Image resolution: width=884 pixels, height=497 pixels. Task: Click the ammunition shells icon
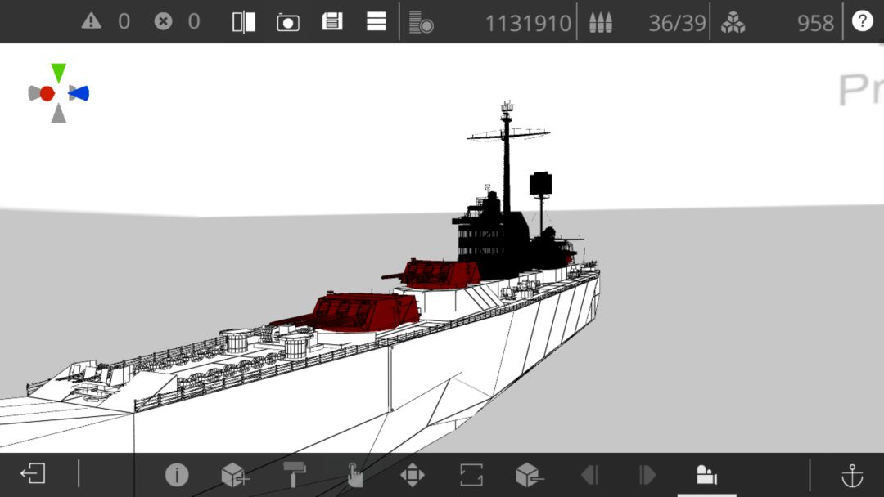pyautogui.click(x=601, y=23)
